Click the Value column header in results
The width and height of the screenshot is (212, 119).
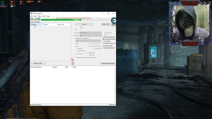(x=50, y=24)
